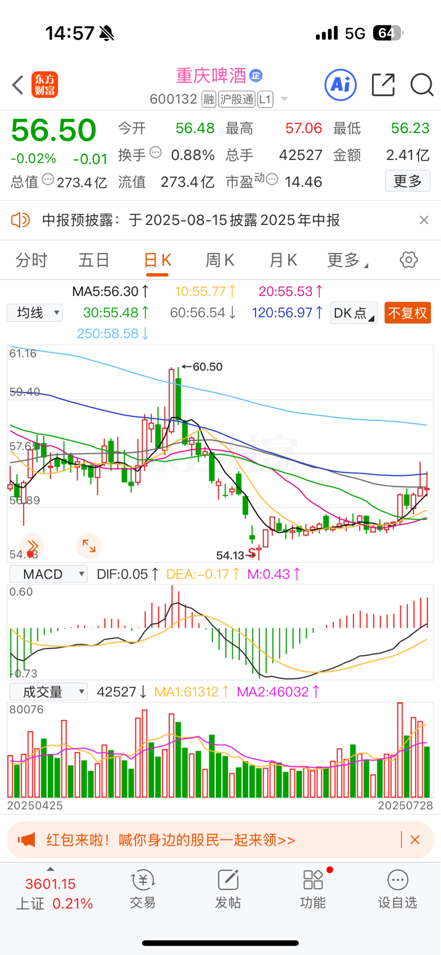Open search with the magnifier icon
Screen dimensions: 441x955
(422, 85)
